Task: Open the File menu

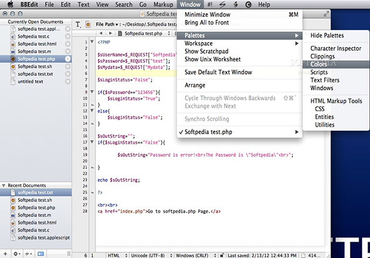Action: tap(49, 4)
